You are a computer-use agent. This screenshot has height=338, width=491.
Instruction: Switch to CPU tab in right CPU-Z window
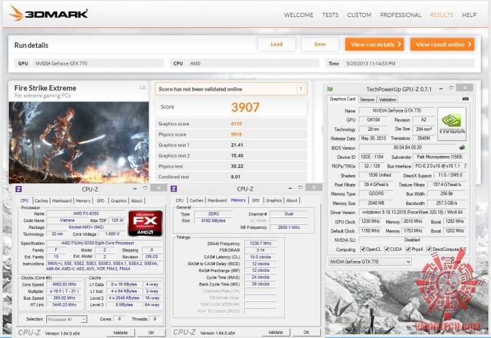[x=179, y=200]
